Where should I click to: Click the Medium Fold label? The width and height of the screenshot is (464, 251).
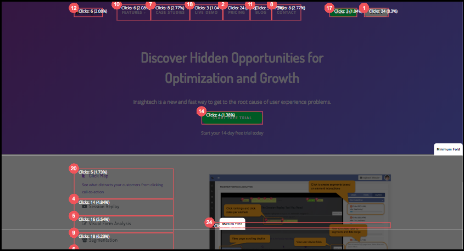click(x=232, y=224)
